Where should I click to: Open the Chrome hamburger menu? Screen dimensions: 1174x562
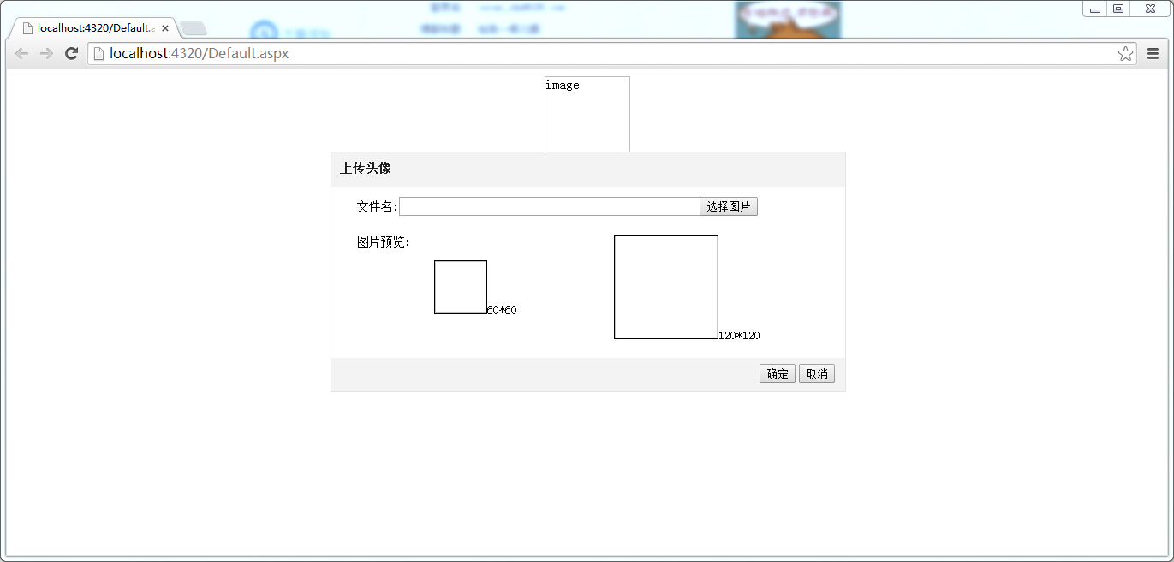pos(1153,53)
